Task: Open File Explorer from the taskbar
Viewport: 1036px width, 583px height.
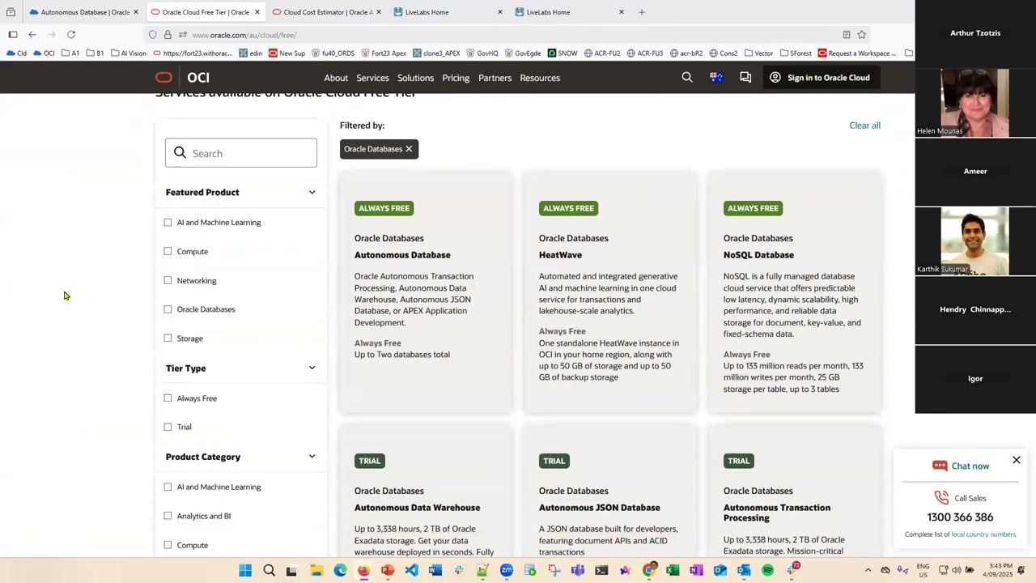Action: [316, 571]
